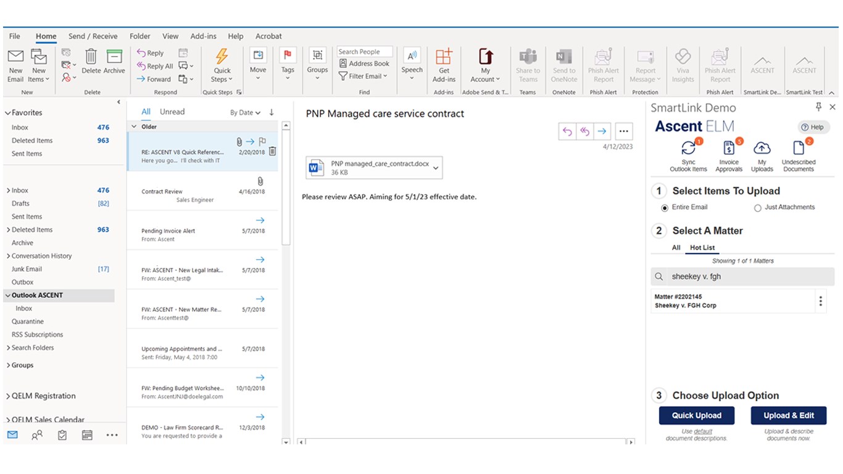
Task: Open the ASCENT SmartLink Demo ribbon icon
Action: pyautogui.click(x=762, y=60)
